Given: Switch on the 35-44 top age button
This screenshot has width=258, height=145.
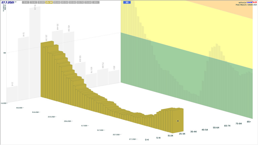Looking at the screenshot, I should (57, 2).
